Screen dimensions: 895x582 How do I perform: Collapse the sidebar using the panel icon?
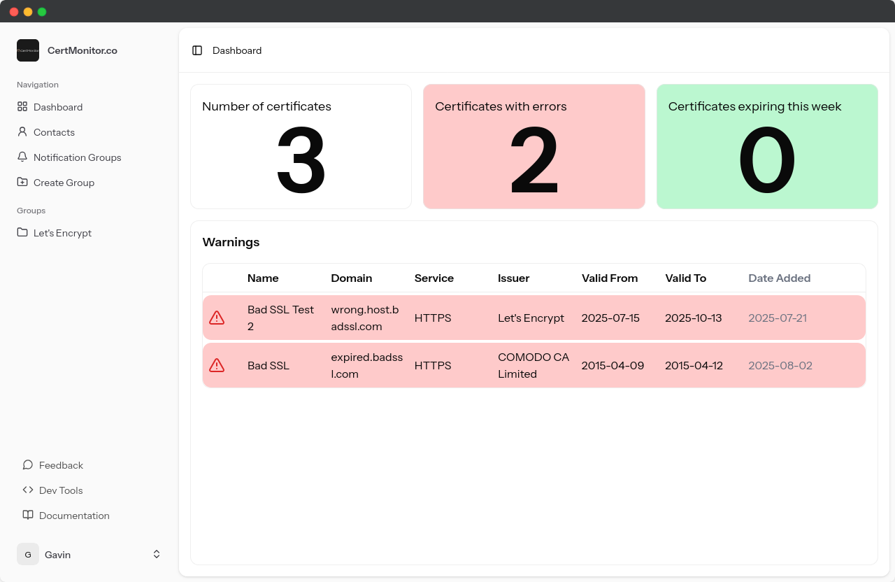tap(197, 50)
